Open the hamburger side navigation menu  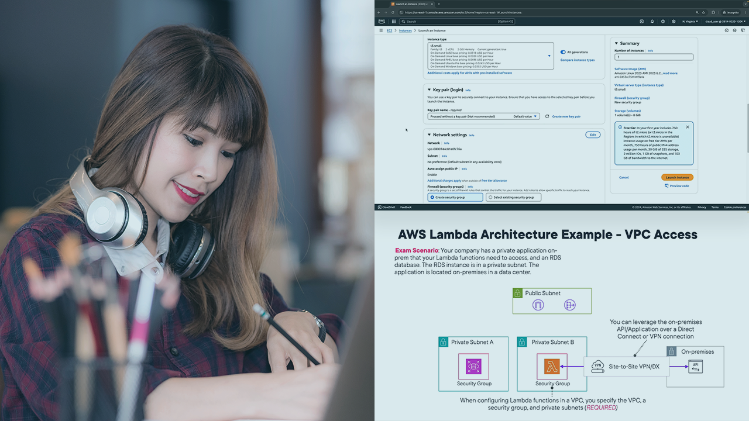pos(381,30)
